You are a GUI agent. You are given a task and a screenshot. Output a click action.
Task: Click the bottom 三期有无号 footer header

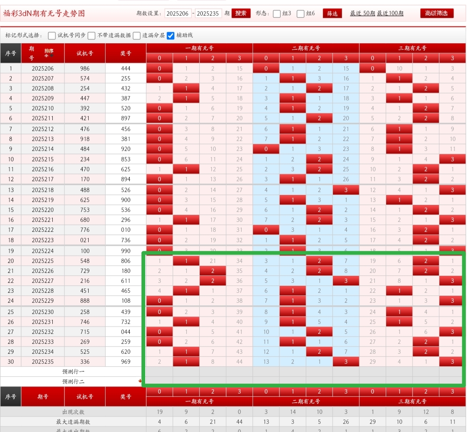click(x=413, y=401)
